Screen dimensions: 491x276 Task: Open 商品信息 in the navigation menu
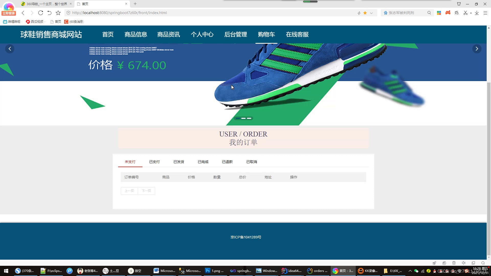[x=136, y=34]
